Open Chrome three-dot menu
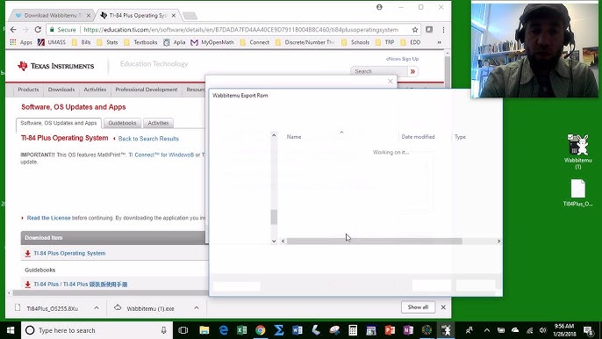 pos(443,30)
